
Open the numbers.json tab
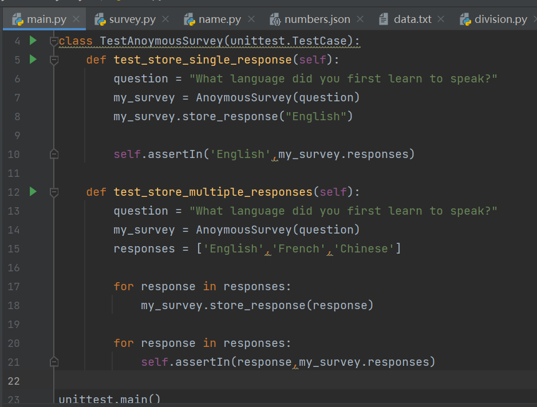(x=317, y=19)
